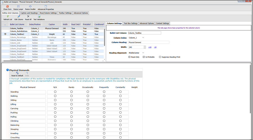The width and height of the screenshot is (253, 140).
Task: Select Frequently radio button for Lifting
Action: coord(104,104)
